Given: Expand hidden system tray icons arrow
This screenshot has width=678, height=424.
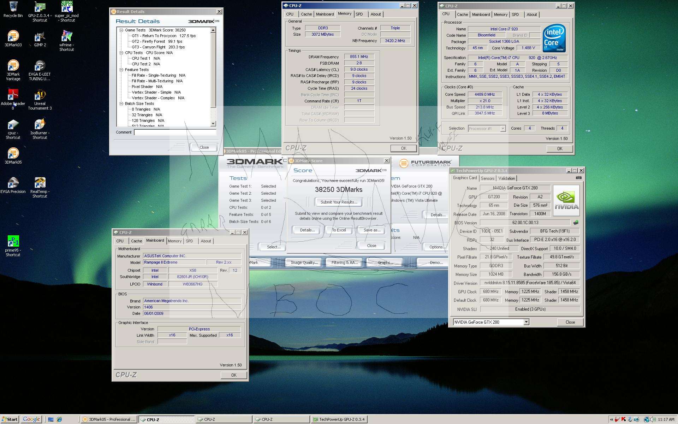Looking at the screenshot, I should click(611, 419).
